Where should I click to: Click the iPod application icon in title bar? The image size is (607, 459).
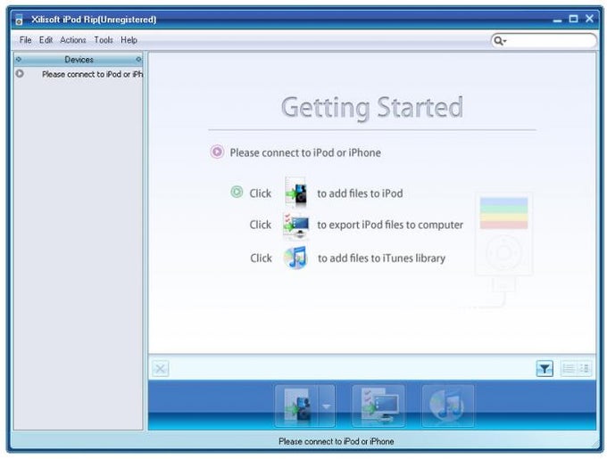[19, 20]
